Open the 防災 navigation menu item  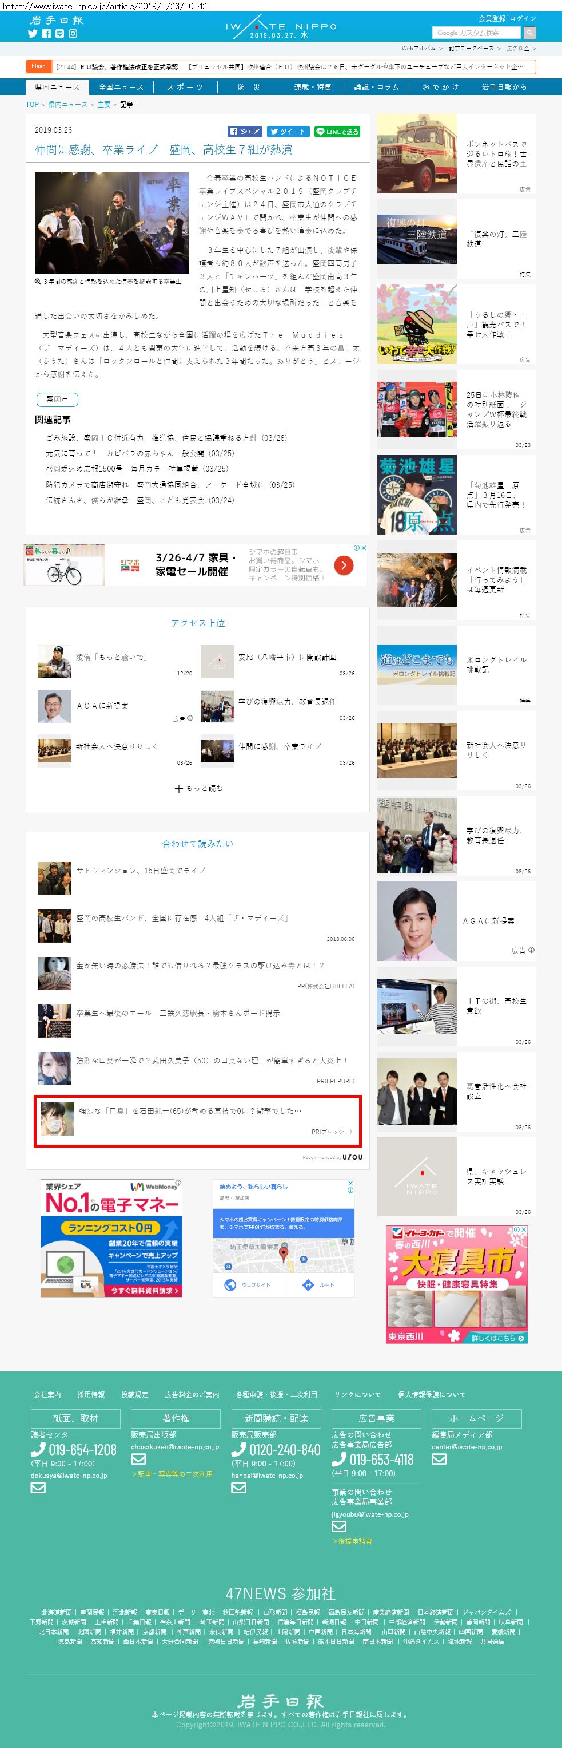pyautogui.click(x=249, y=87)
